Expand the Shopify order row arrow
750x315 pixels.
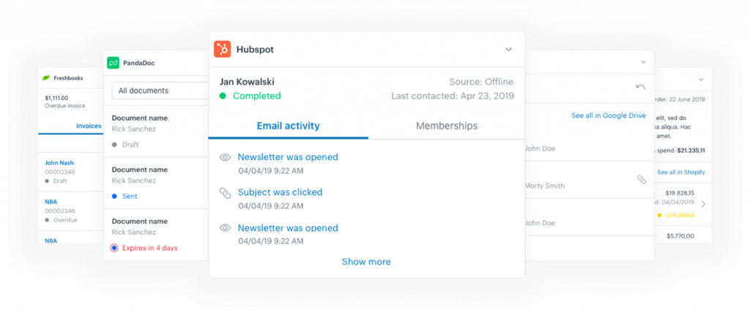703,204
